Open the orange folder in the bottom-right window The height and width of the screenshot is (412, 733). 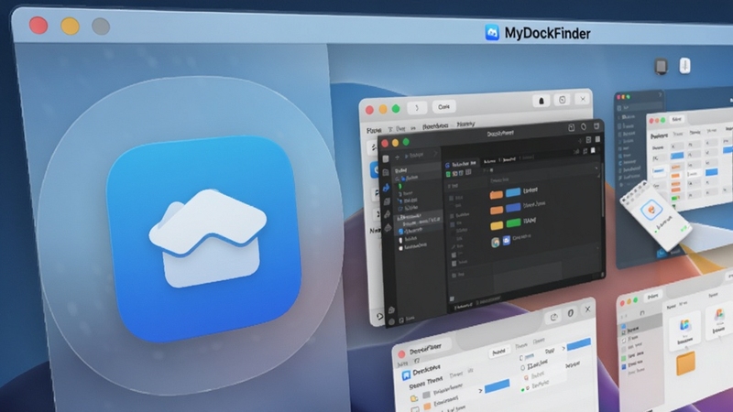click(685, 363)
